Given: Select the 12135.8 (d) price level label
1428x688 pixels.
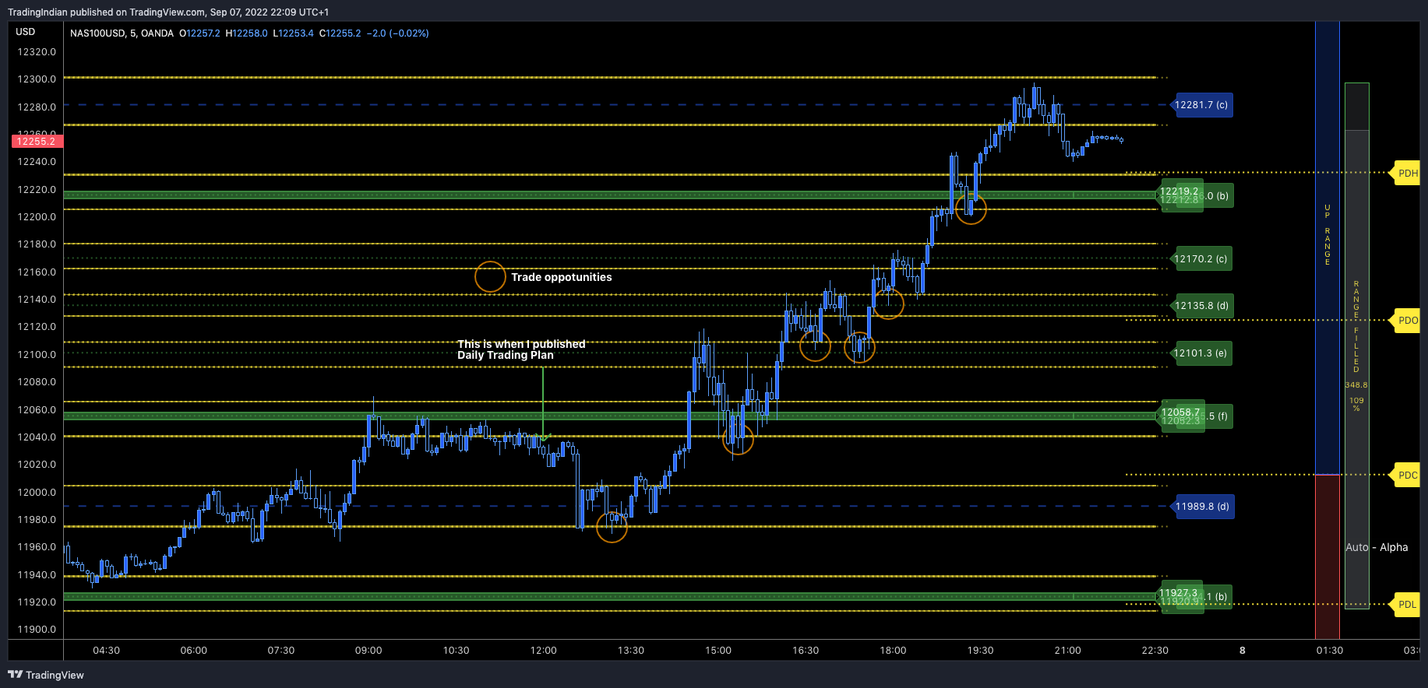Looking at the screenshot, I should point(1201,306).
